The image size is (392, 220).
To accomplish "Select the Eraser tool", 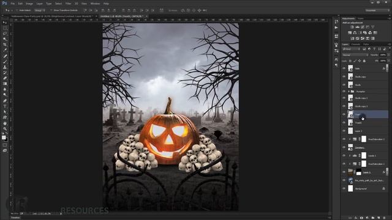I will pyautogui.click(x=5, y=78).
